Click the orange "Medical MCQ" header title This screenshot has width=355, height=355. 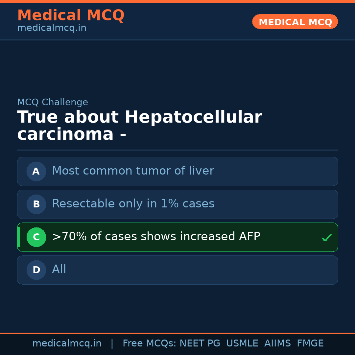tap(71, 16)
